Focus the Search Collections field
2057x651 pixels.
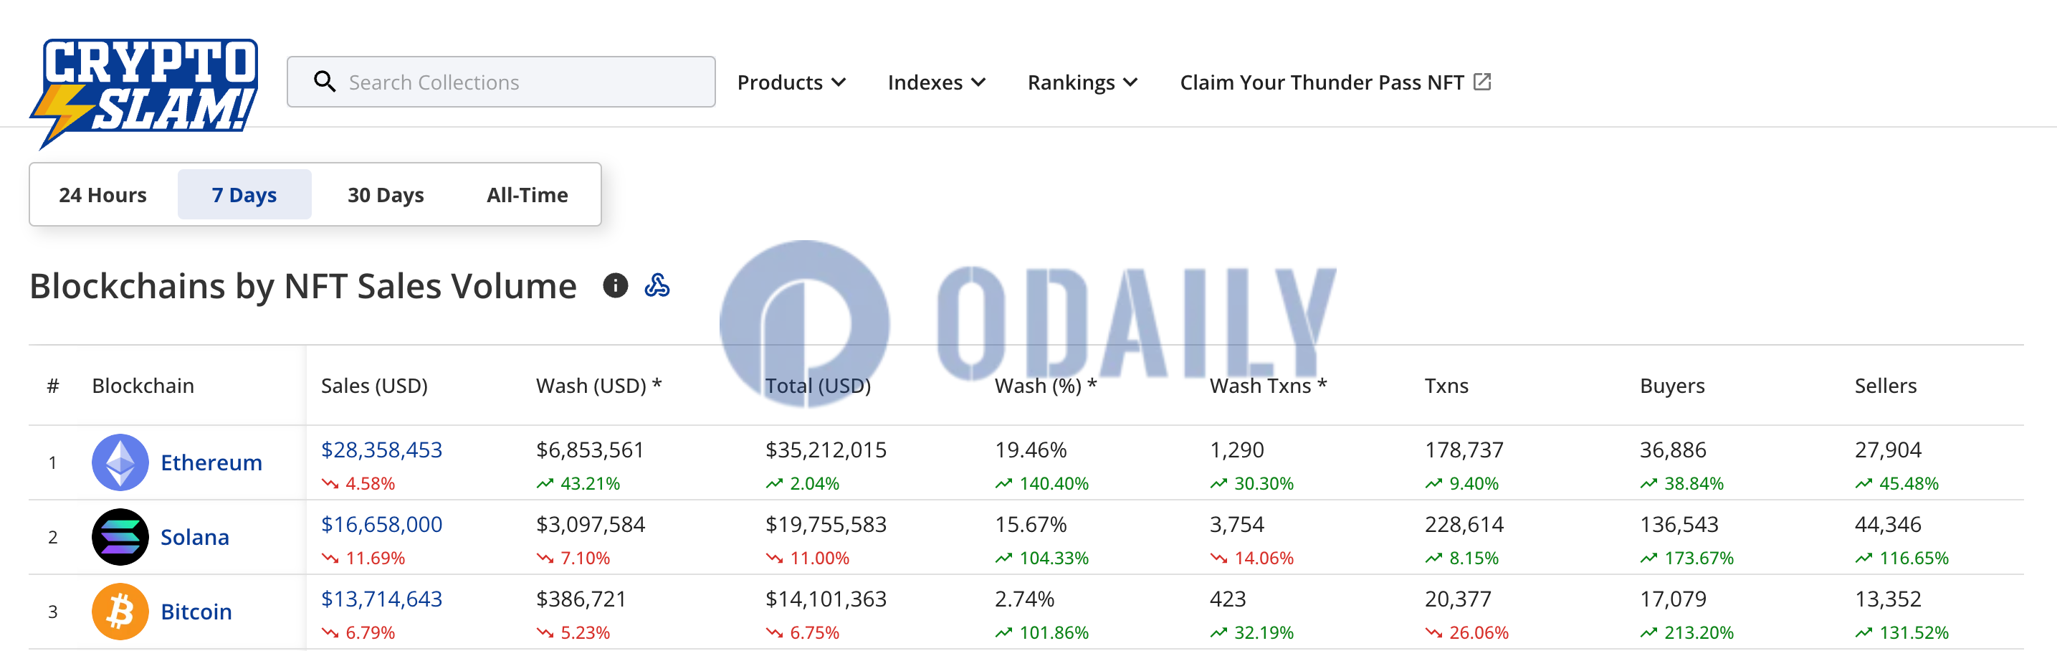point(501,82)
